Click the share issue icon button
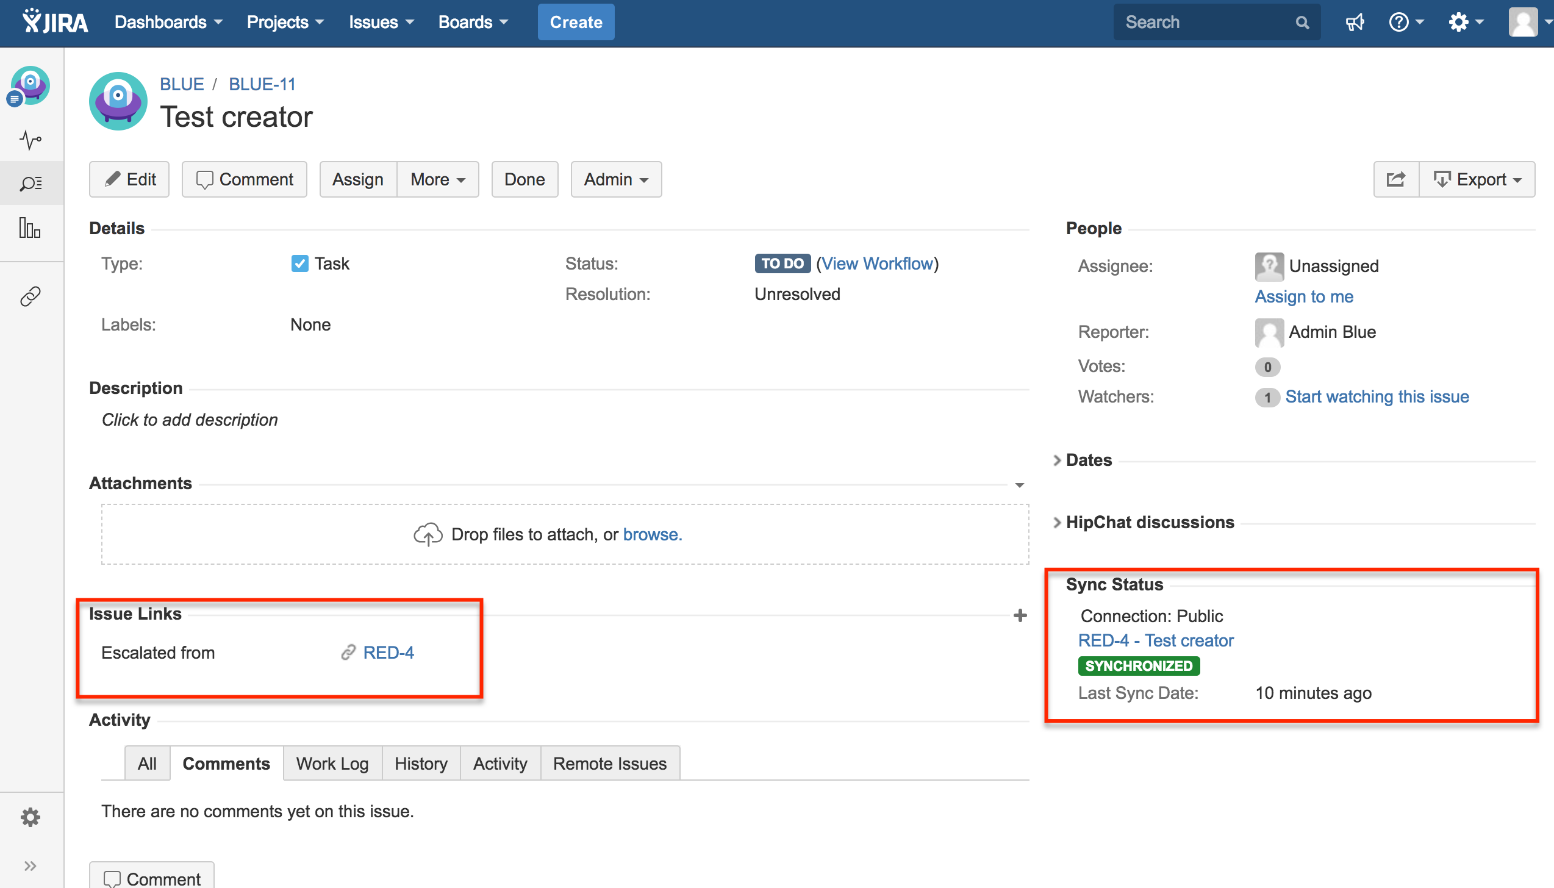Screen dimensions: 1554x888 [x=1396, y=179]
